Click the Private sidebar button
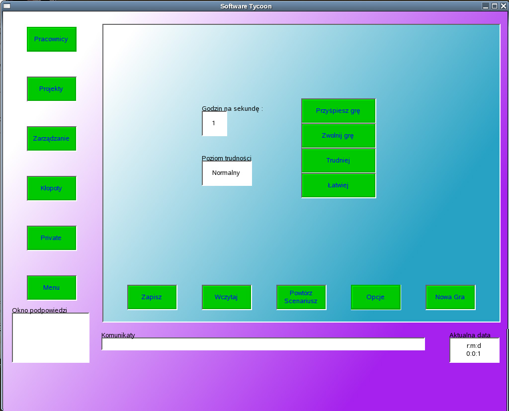This screenshot has height=411, width=509. (51, 238)
